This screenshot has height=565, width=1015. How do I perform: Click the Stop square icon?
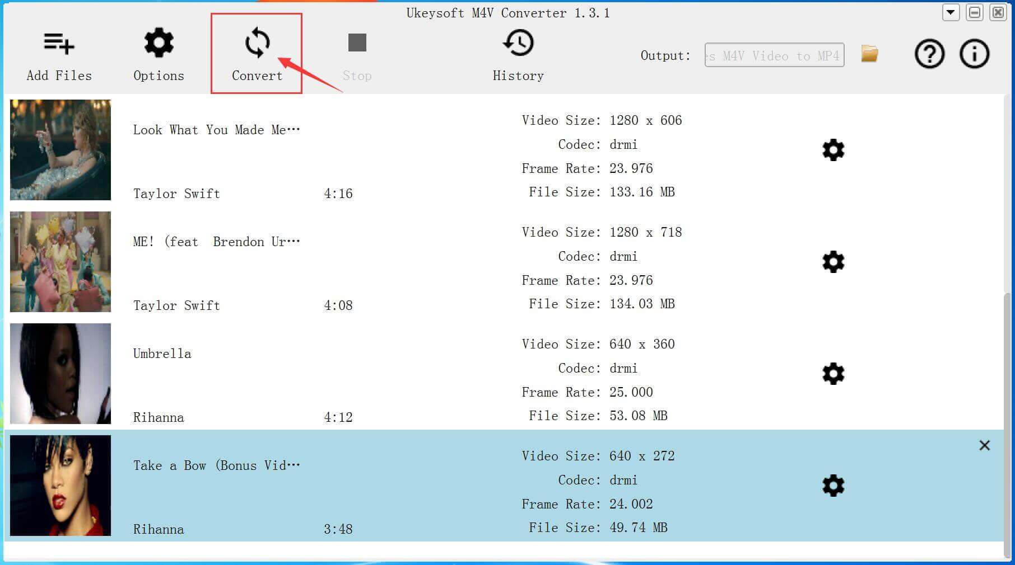pyautogui.click(x=357, y=43)
